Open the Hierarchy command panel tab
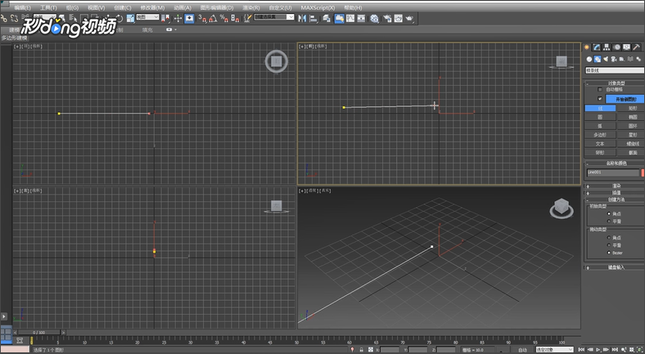 pos(607,47)
